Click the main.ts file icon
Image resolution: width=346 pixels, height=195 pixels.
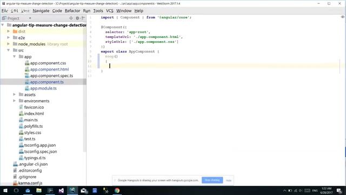pos(21,120)
